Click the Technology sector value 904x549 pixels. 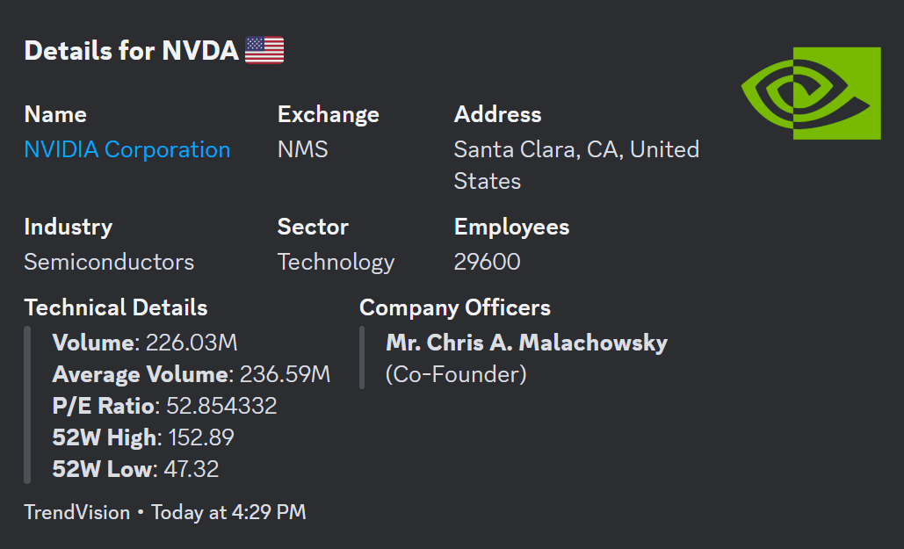point(336,262)
